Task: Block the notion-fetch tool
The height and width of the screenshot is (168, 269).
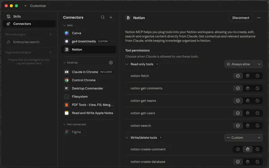Action: pyautogui.click(x=257, y=76)
